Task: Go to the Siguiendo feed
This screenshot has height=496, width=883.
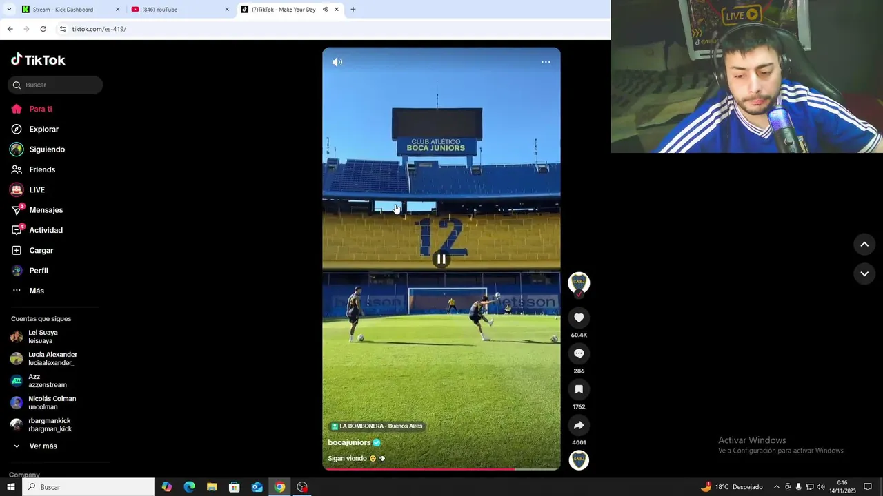Action: (x=38, y=149)
